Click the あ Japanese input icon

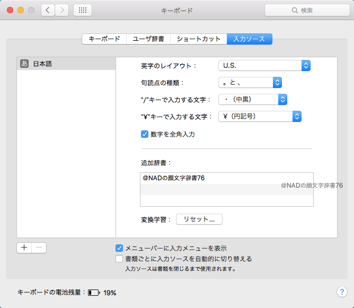pos(24,64)
